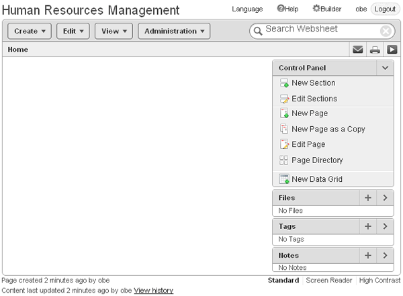Open the View menu
The image size is (403, 296).
click(x=114, y=31)
